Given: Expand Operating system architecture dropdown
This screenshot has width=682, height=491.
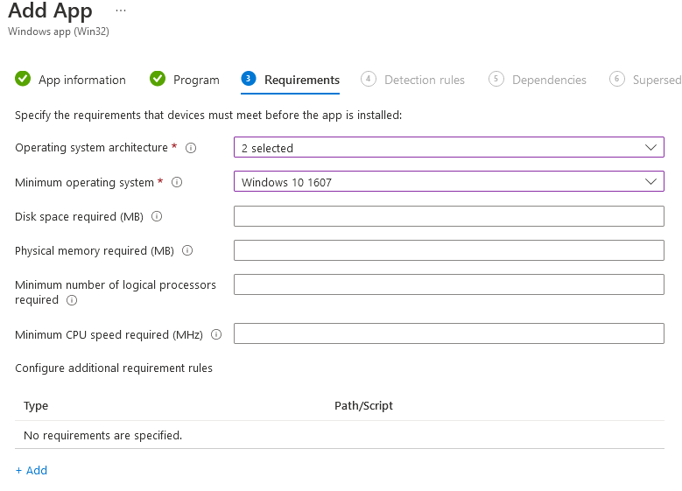Looking at the screenshot, I should pyautogui.click(x=449, y=147).
